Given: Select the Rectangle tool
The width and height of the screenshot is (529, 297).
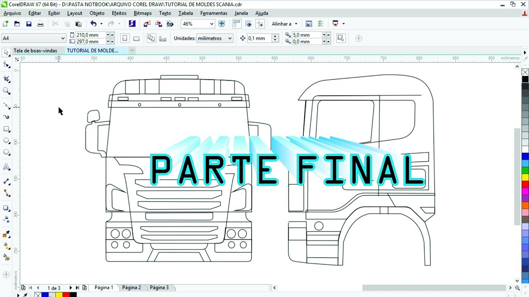Looking at the screenshot, I should [6, 129].
